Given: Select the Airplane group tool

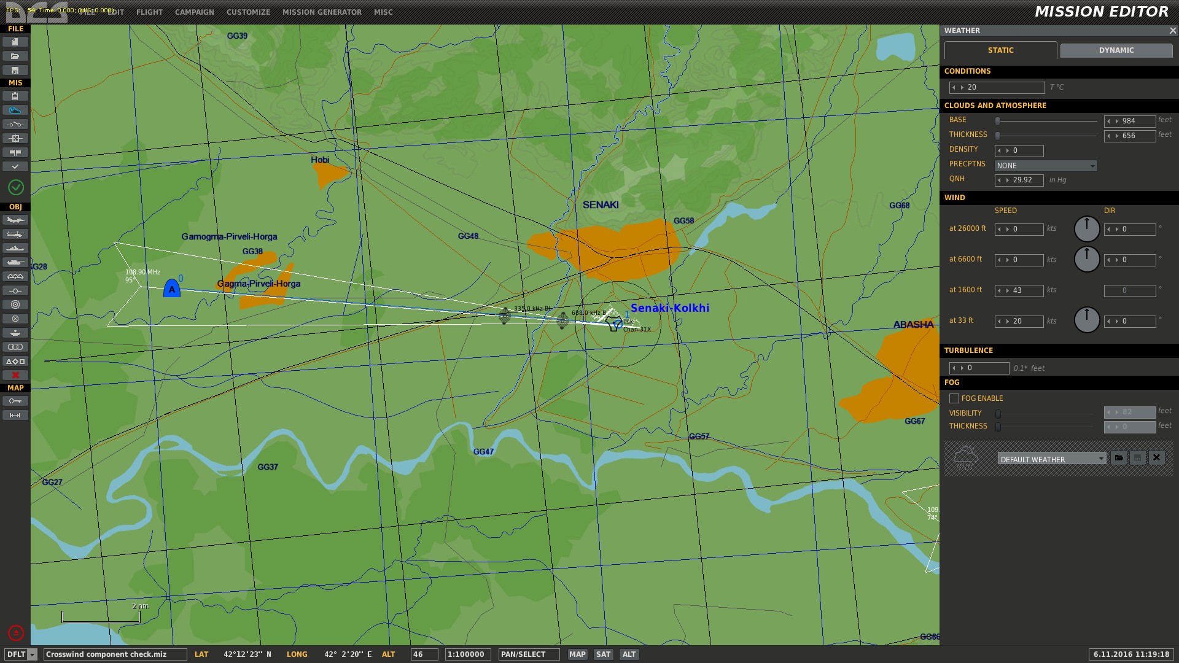Looking at the screenshot, I should click(x=15, y=220).
